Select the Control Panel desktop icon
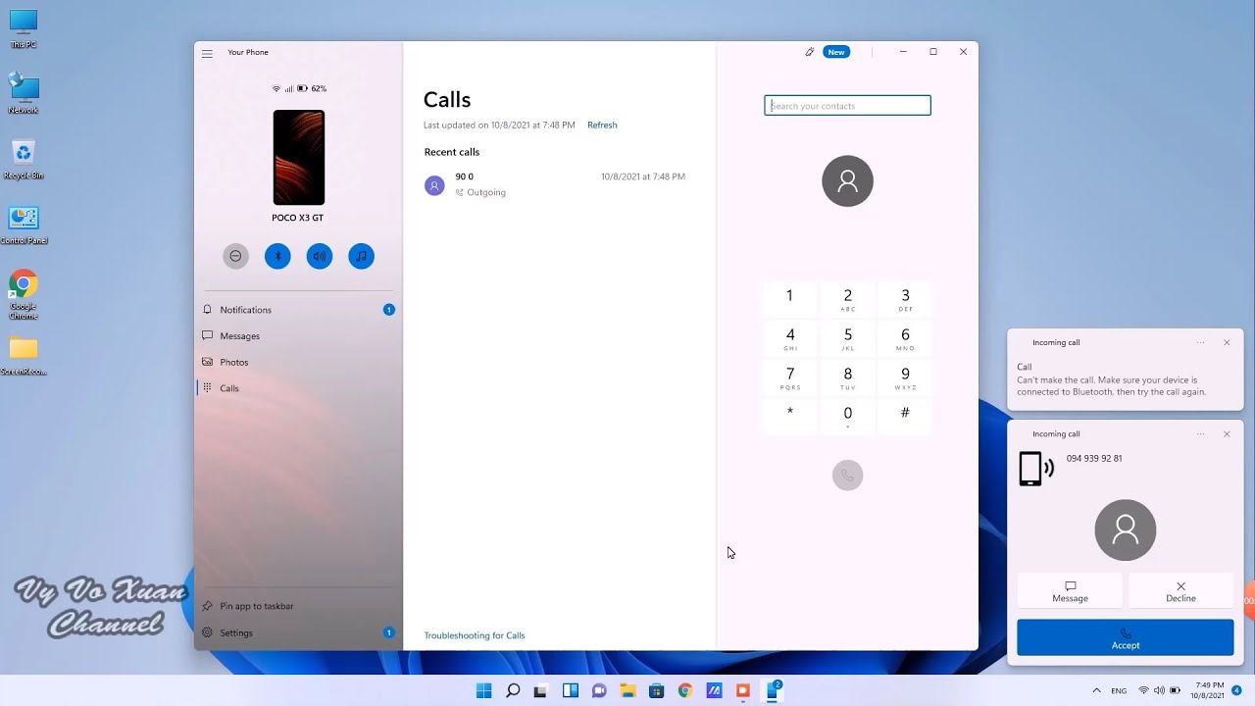Image resolution: width=1255 pixels, height=706 pixels. (23, 226)
